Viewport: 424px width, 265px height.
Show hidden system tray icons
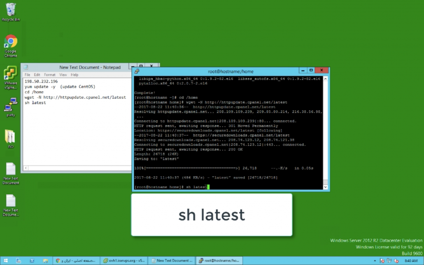pos(374,260)
